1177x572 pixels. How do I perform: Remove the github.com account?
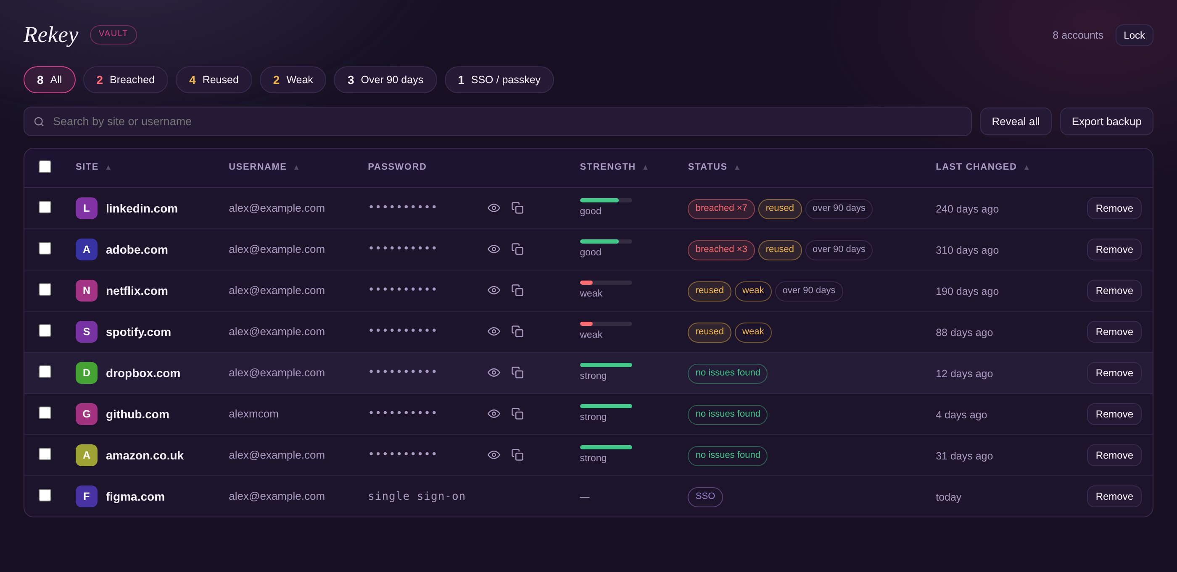coord(1114,414)
